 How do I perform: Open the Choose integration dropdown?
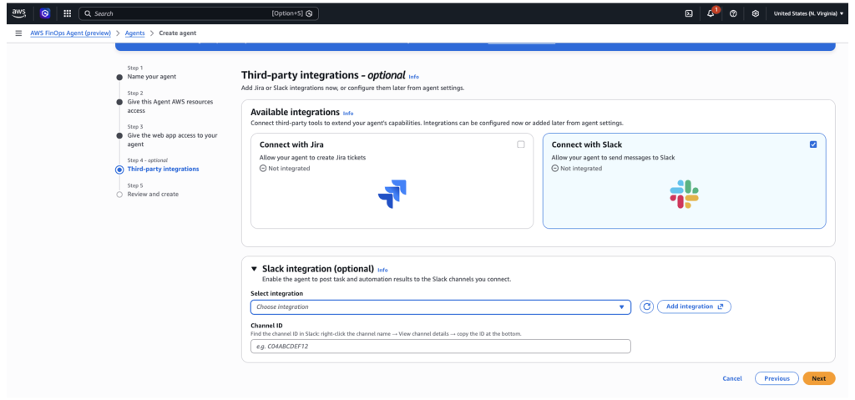pyautogui.click(x=441, y=307)
